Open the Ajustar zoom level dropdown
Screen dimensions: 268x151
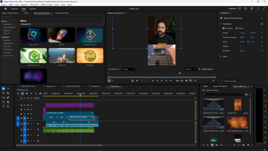click(x=129, y=69)
